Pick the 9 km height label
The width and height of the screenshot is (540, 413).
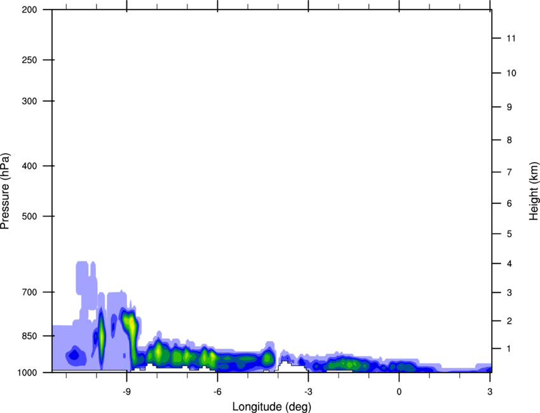coord(509,107)
